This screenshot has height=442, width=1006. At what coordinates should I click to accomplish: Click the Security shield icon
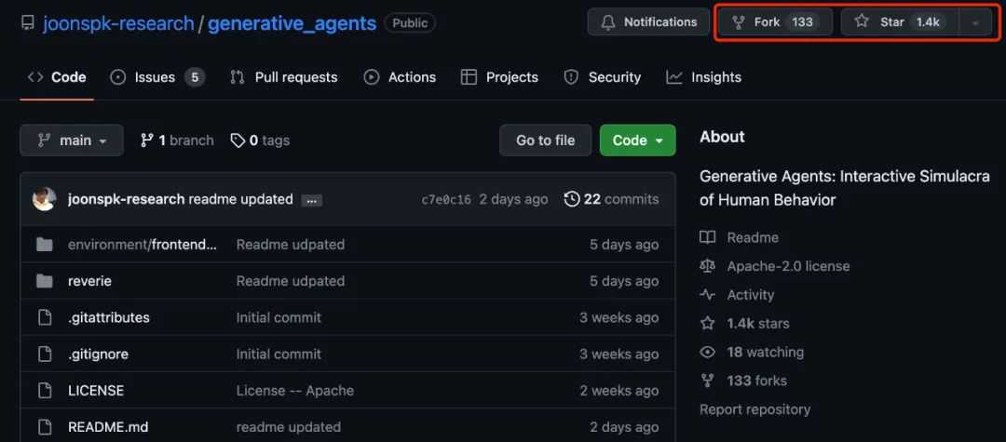(x=571, y=77)
